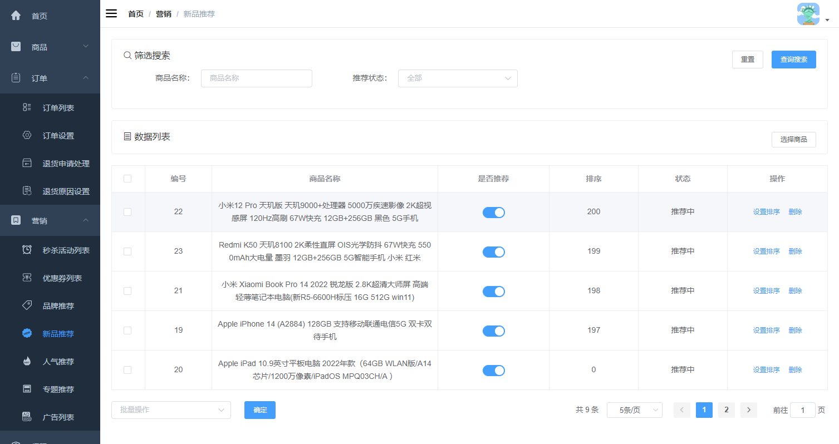Screen dimensions: 839x444
Task: Click the 专题推荐 panel icon
Action: point(27,389)
